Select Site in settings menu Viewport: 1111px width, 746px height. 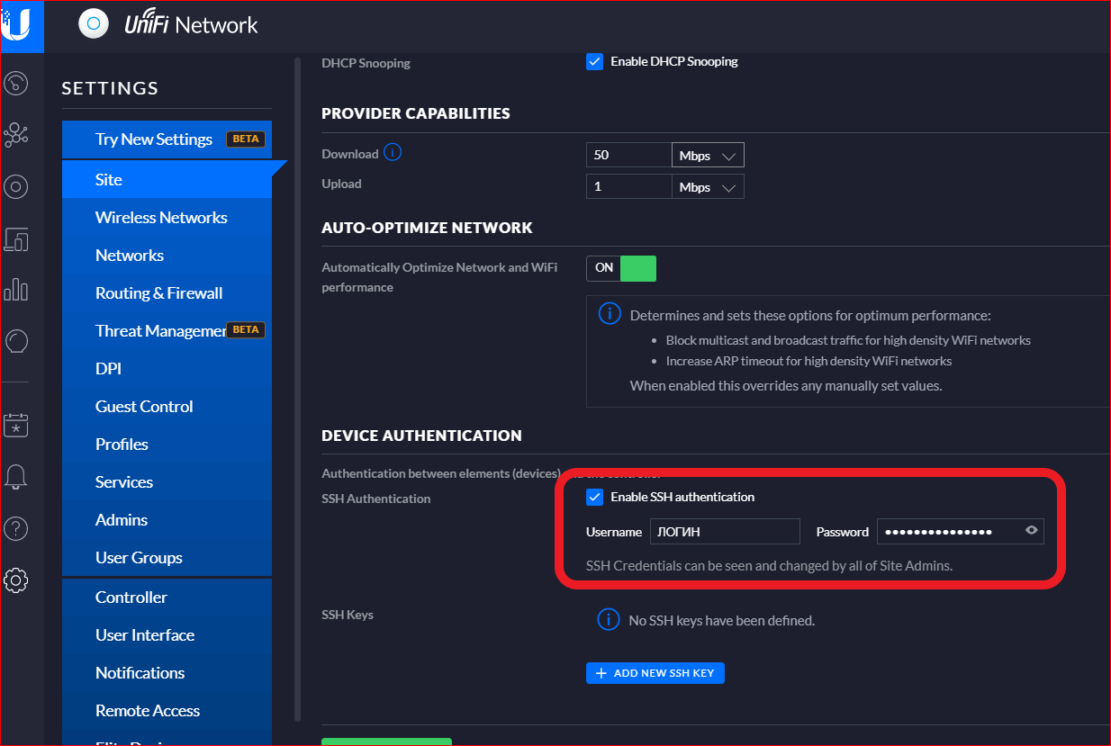click(x=167, y=179)
